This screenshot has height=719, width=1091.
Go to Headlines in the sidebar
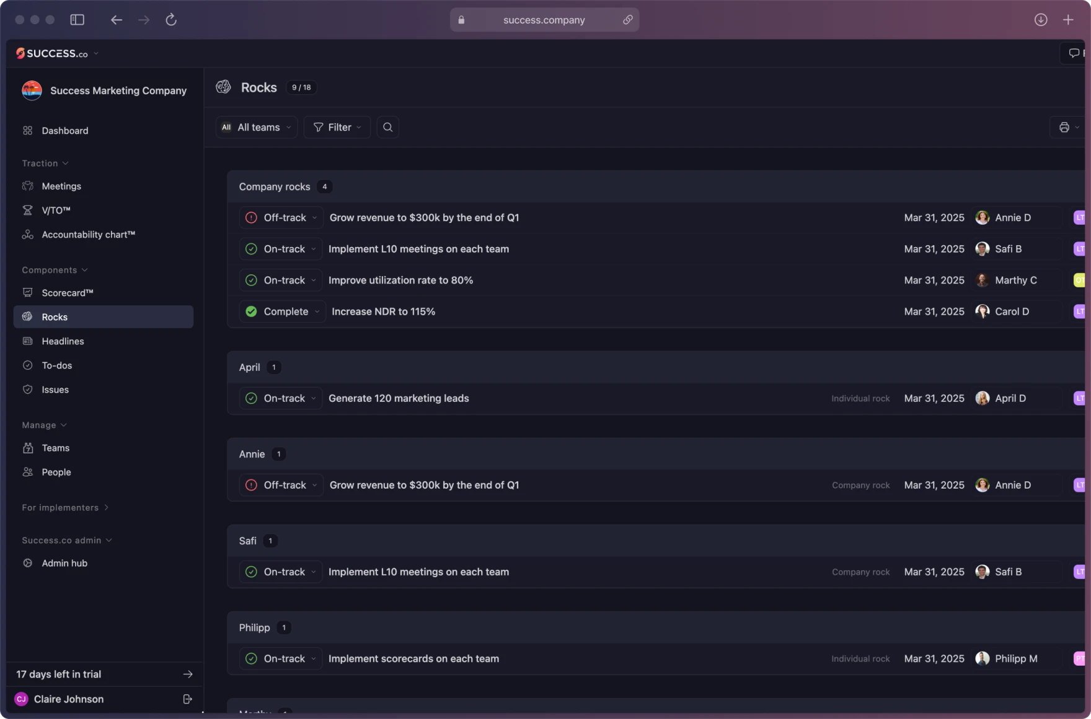click(63, 341)
